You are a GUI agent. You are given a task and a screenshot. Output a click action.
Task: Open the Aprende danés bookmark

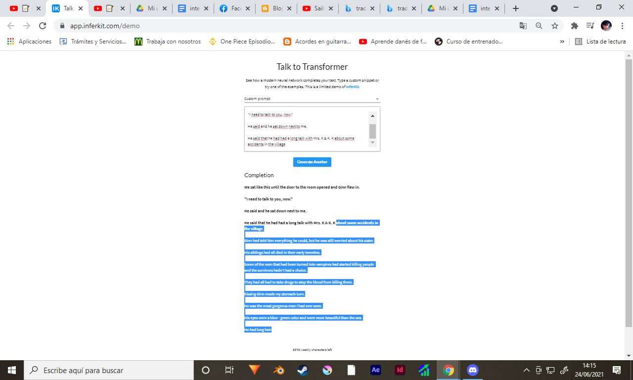[x=393, y=42]
